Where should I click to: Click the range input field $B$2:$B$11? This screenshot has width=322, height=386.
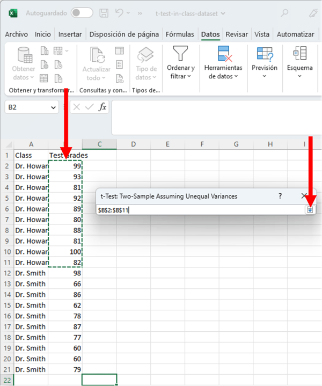199,210
